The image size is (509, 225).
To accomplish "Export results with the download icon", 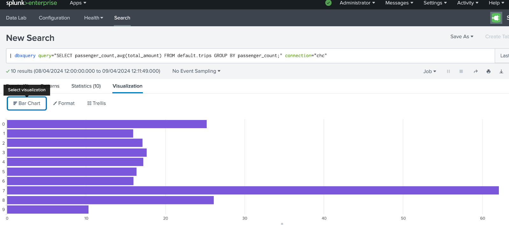I will point(501,72).
